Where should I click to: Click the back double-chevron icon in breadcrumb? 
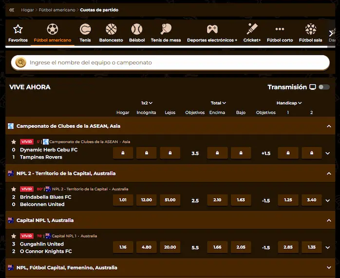pos(12,10)
